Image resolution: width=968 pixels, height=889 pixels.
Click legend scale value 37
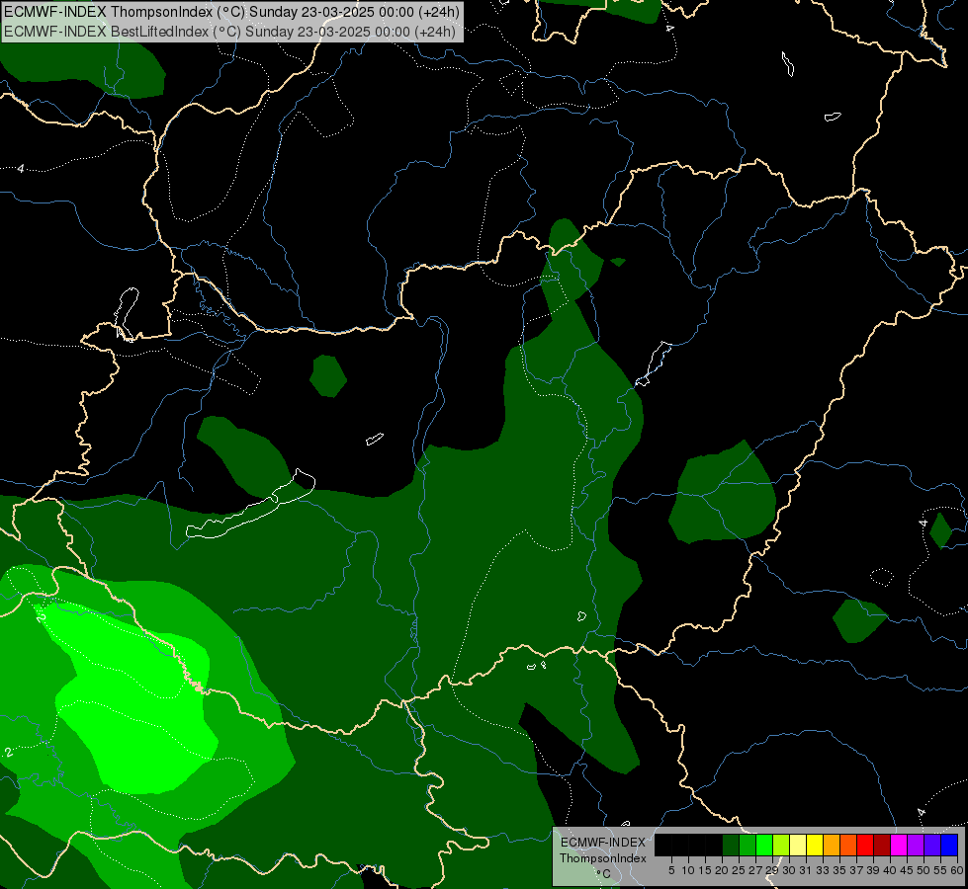(856, 870)
